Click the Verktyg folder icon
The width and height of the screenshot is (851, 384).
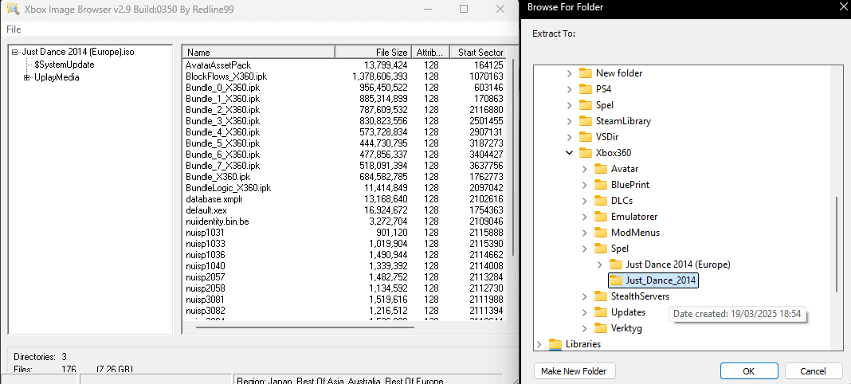[x=600, y=328]
